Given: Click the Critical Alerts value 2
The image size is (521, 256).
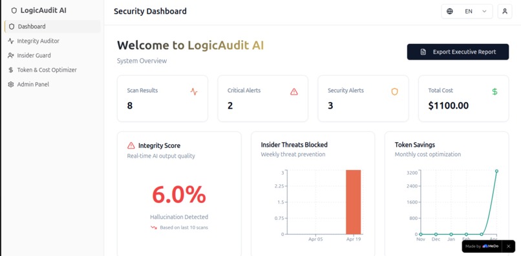Looking at the screenshot, I should 230,106.
